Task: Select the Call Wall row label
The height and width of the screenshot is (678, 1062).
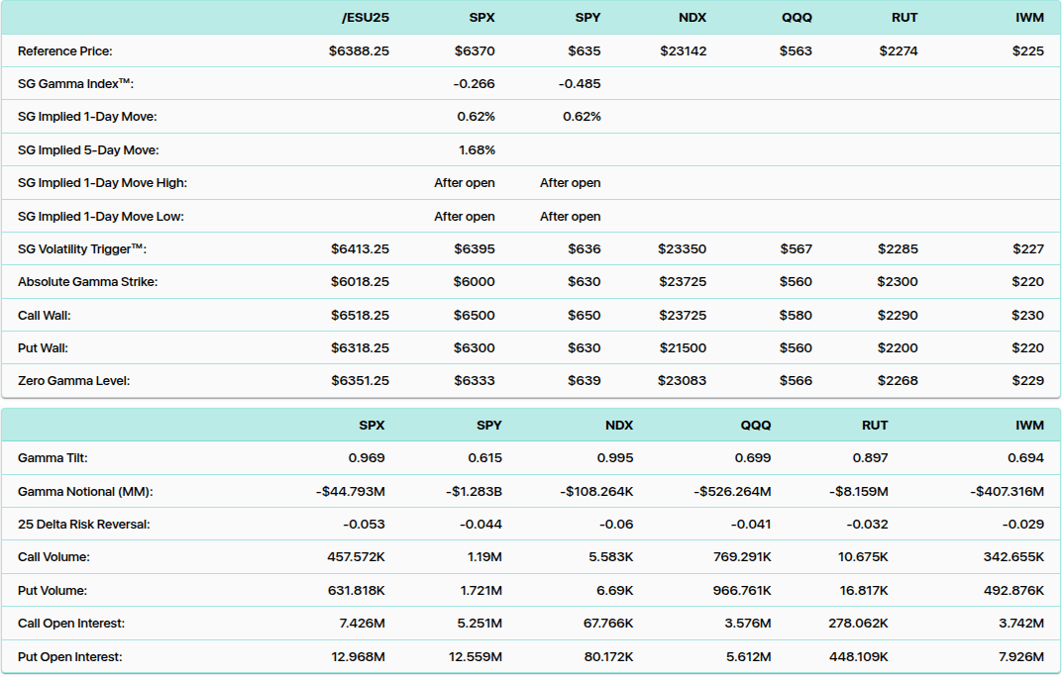Action: [x=44, y=316]
